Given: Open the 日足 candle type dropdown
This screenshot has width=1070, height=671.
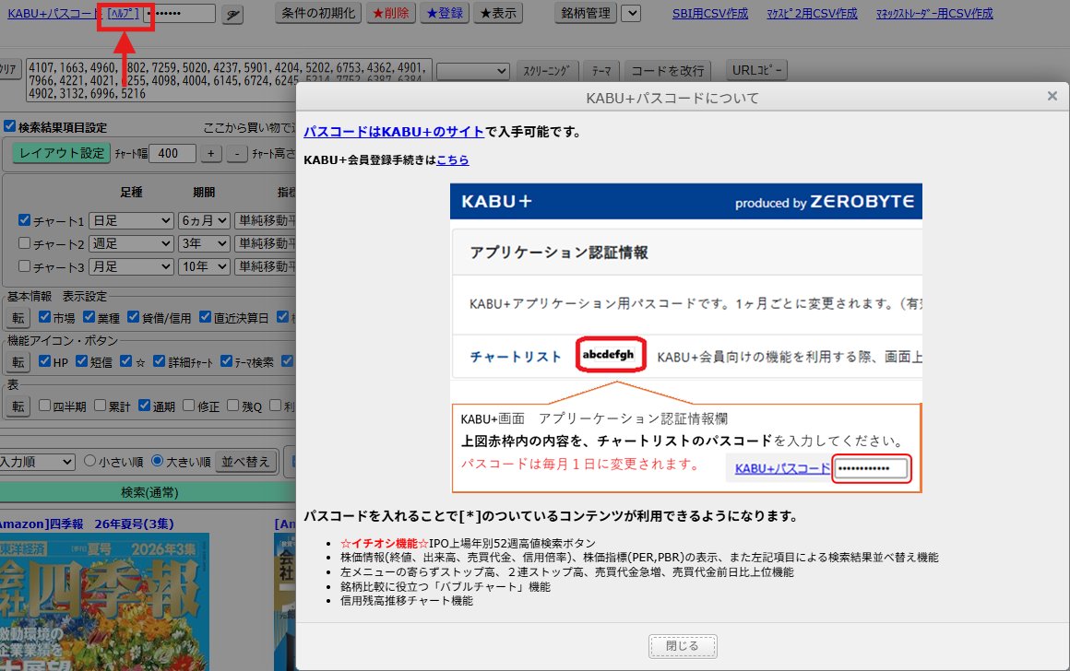Looking at the screenshot, I should [131, 220].
